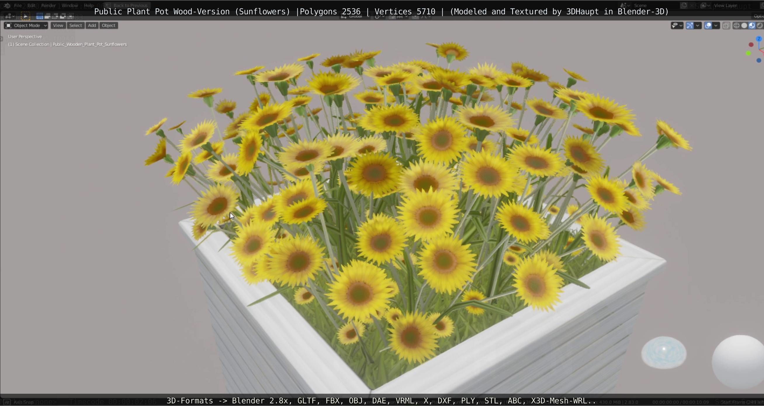
Task: Open the Render menu
Action: coord(48,5)
